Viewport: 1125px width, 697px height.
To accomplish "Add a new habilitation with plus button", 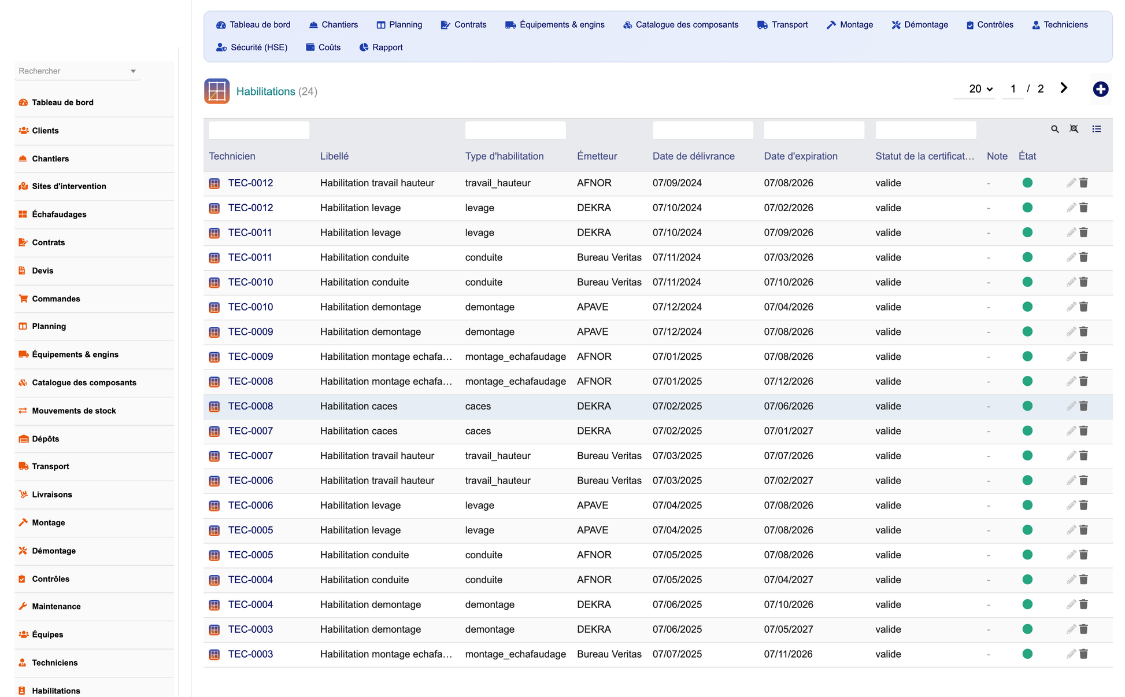I will [x=1100, y=89].
